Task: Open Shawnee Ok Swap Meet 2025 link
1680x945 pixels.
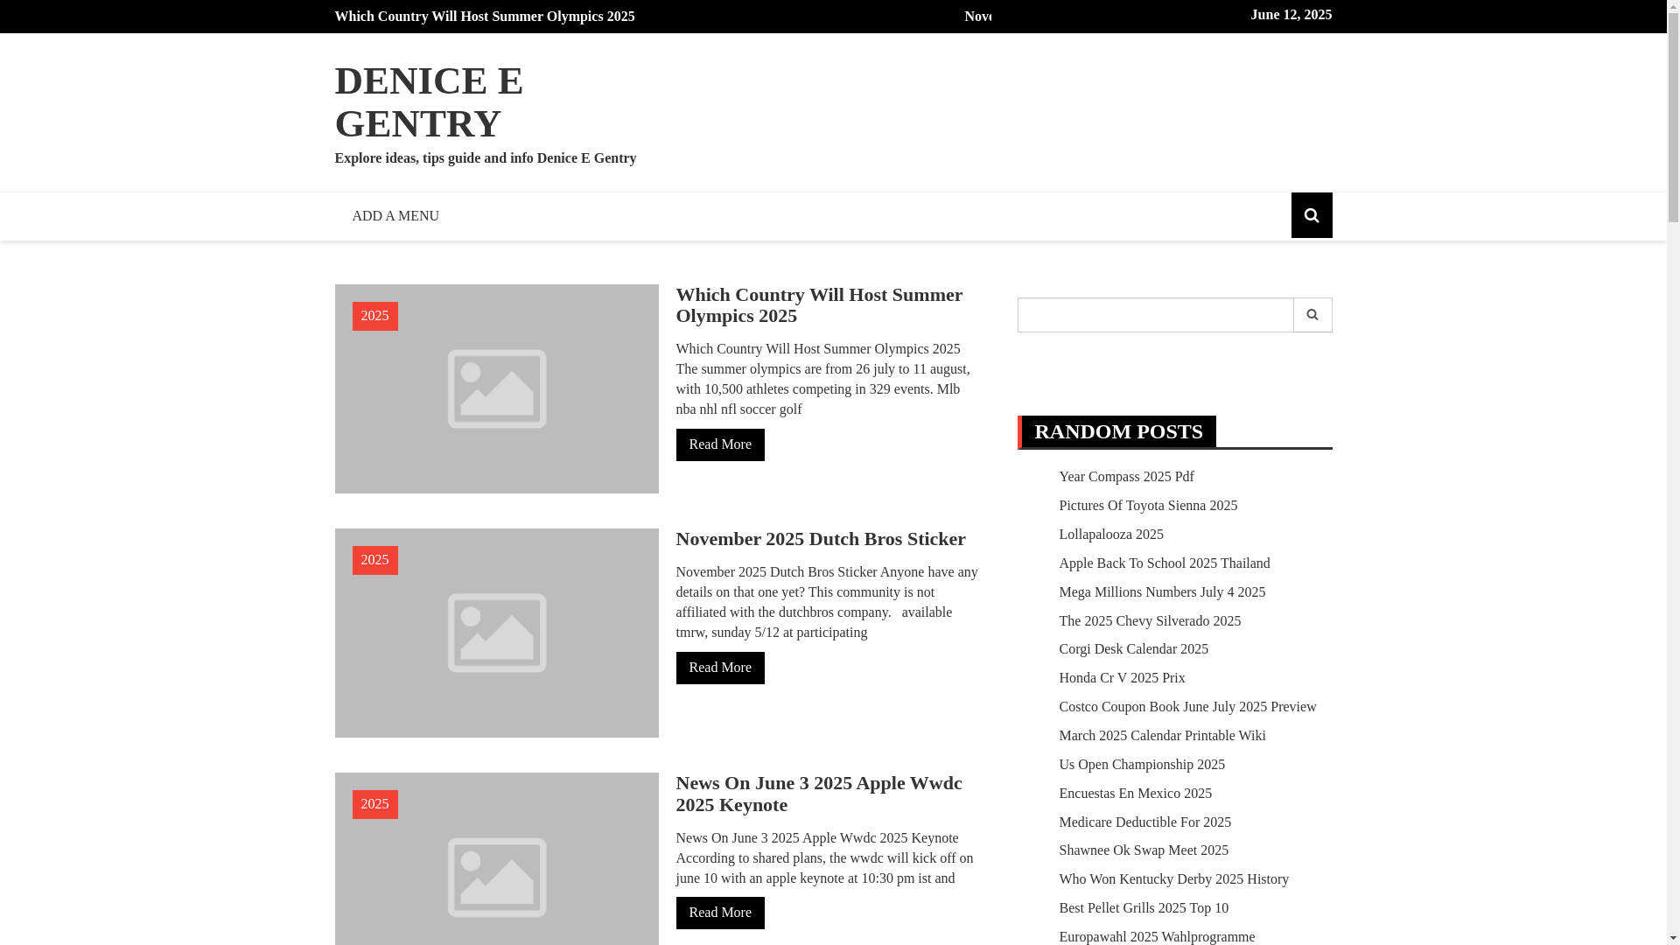Action: (x=1144, y=850)
